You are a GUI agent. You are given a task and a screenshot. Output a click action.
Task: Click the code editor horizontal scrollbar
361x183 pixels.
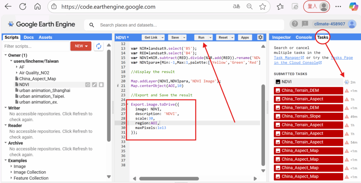pos(169,179)
